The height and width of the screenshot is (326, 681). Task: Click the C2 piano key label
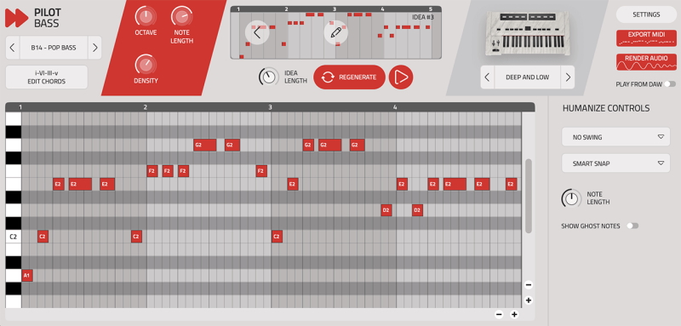click(x=14, y=237)
